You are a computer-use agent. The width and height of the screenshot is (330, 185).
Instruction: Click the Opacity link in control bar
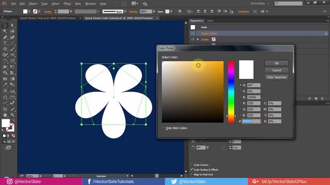pyautogui.click(x=133, y=11)
